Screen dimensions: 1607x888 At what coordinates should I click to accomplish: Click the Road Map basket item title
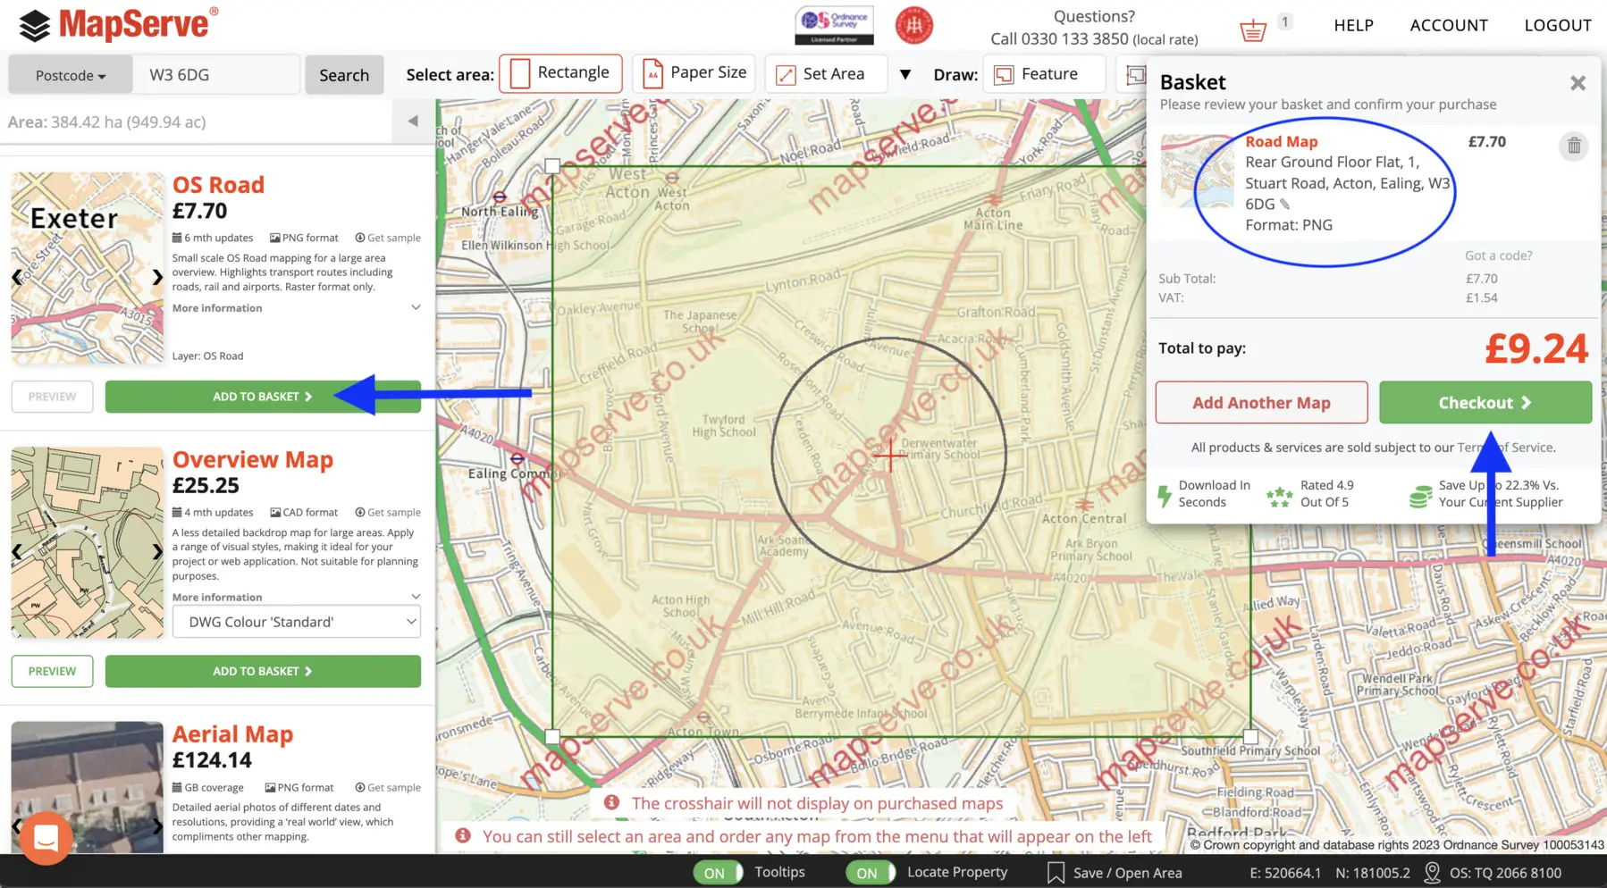(x=1281, y=141)
